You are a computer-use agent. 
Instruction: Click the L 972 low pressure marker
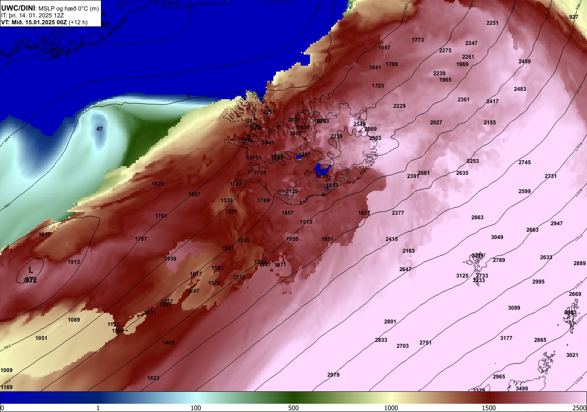coord(31,274)
